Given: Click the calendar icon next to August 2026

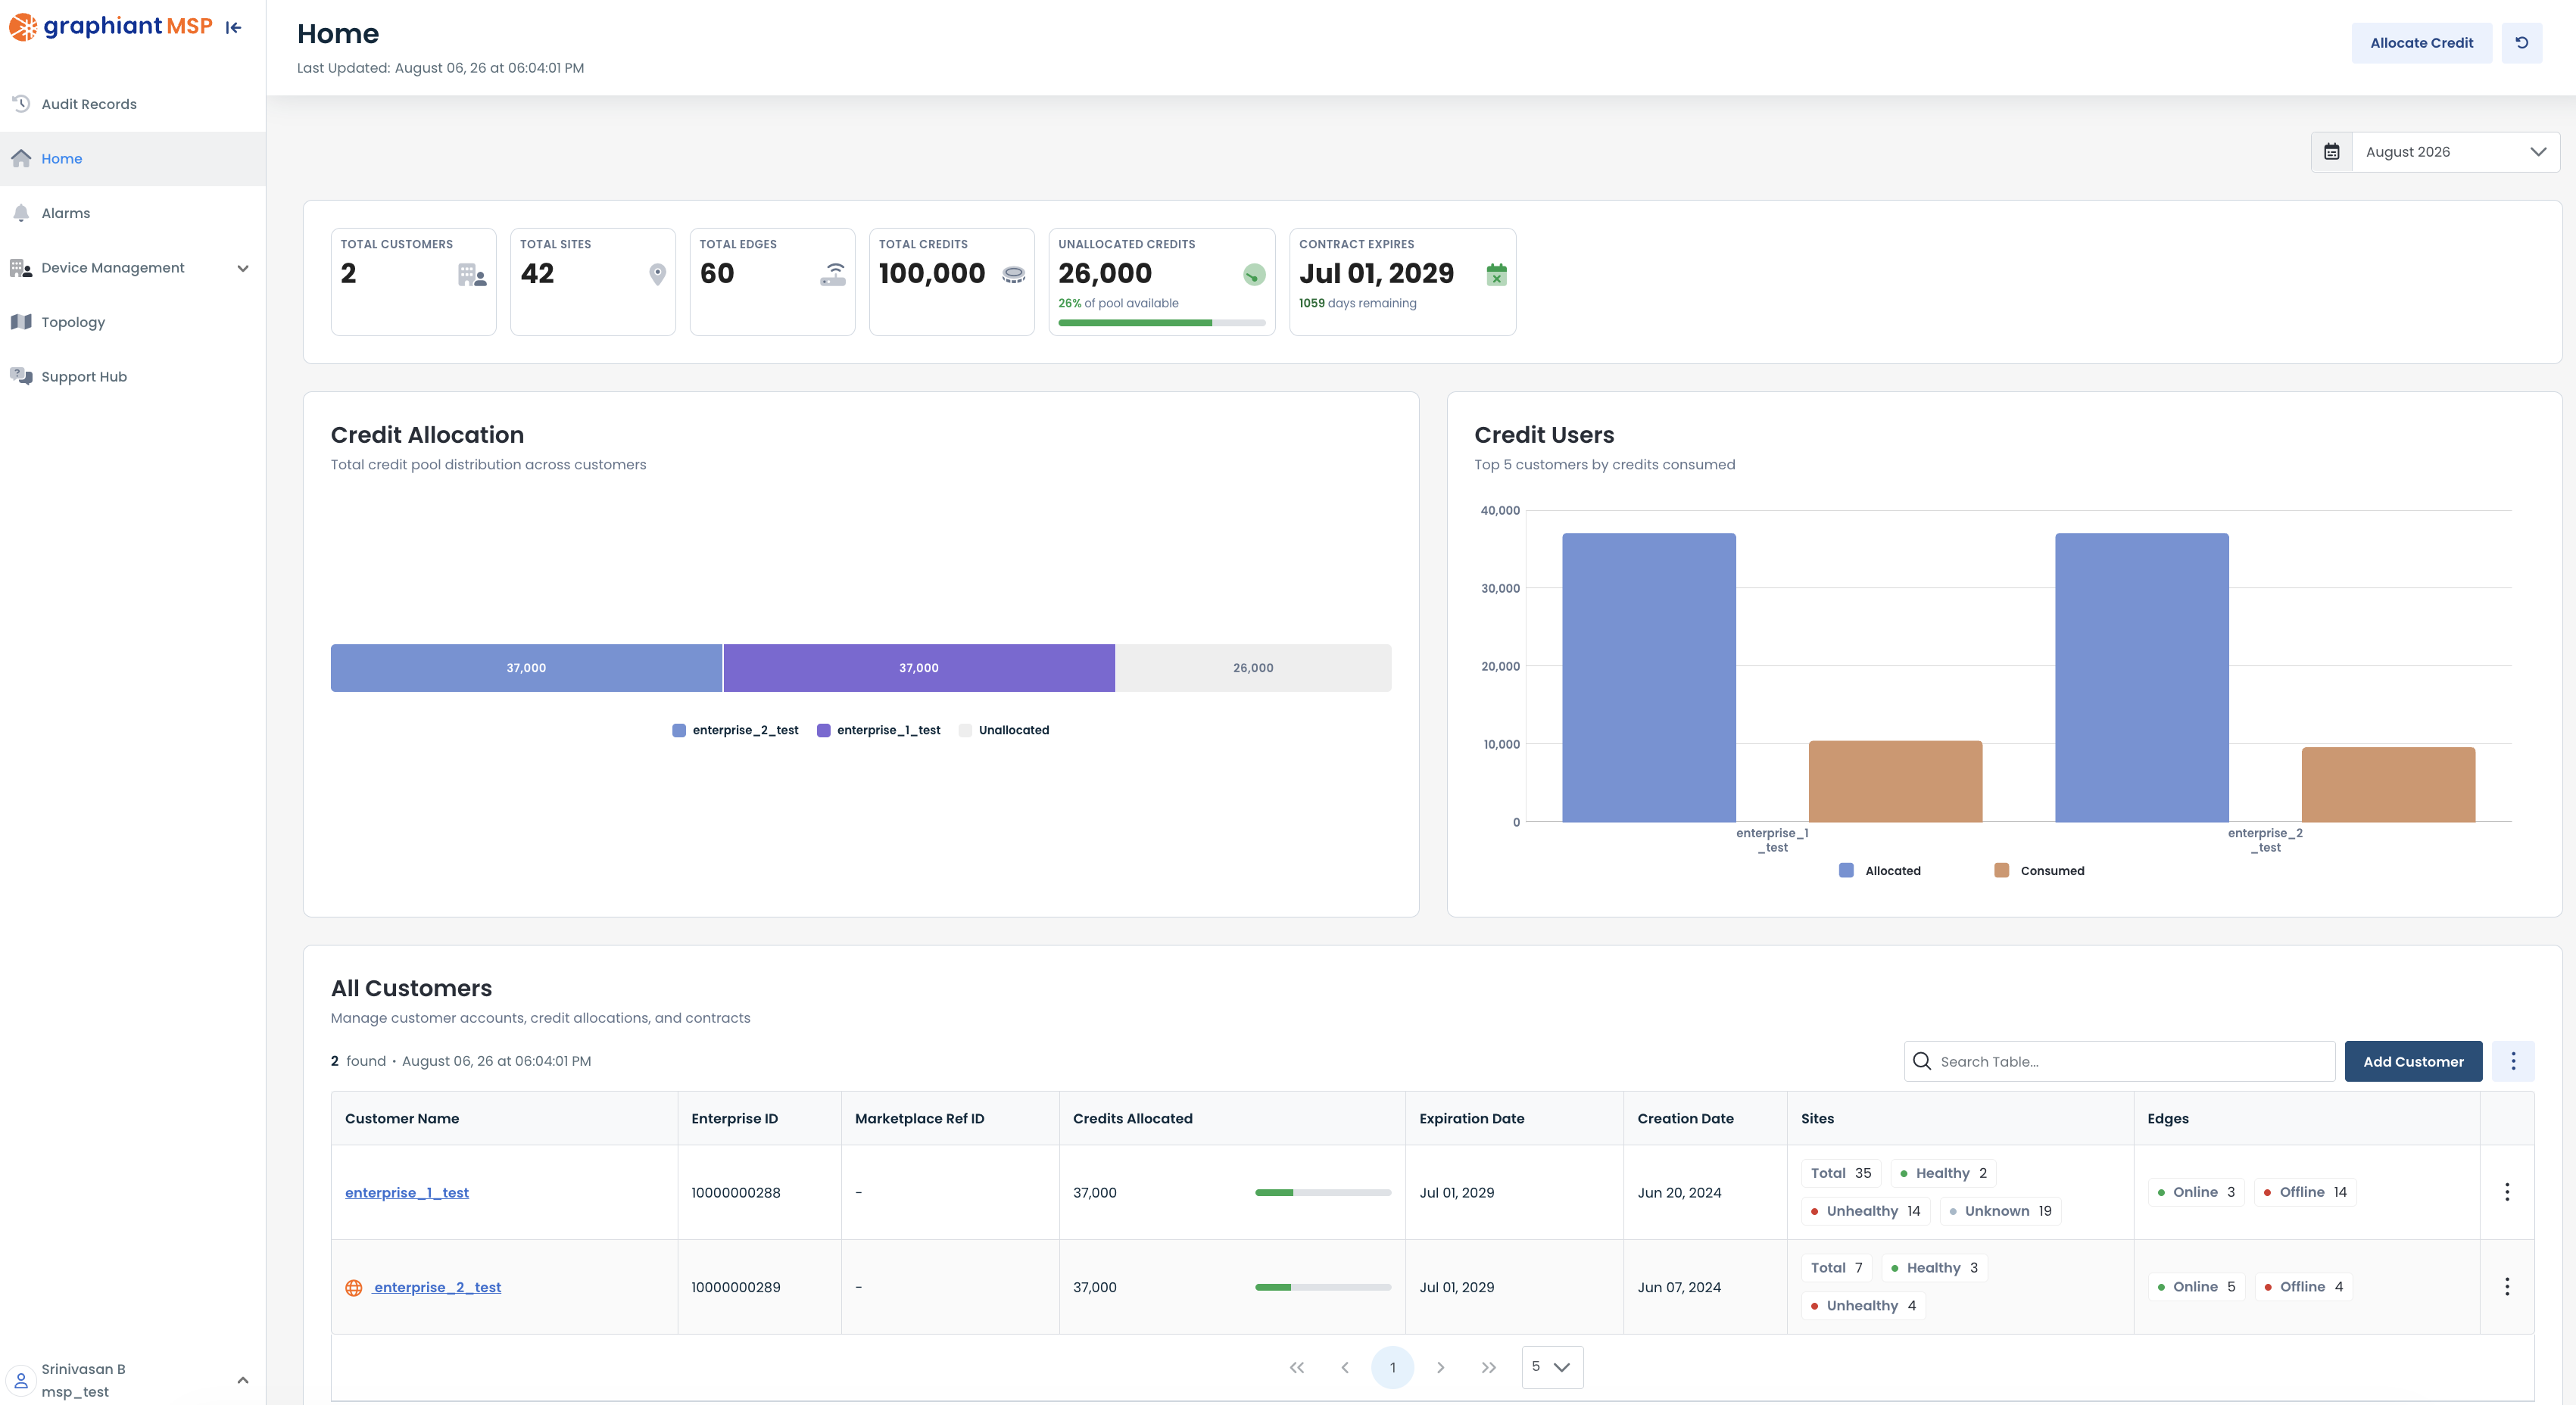Looking at the screenshot, I should pyautogui.click(x=2331, y=152).
